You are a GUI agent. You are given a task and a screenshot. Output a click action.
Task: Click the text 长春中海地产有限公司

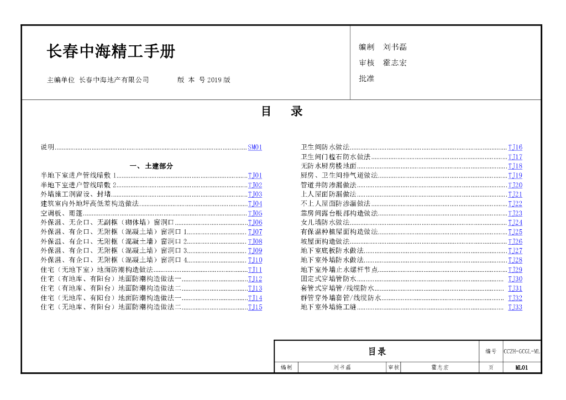pyautogui.click(x=114, y=80)
